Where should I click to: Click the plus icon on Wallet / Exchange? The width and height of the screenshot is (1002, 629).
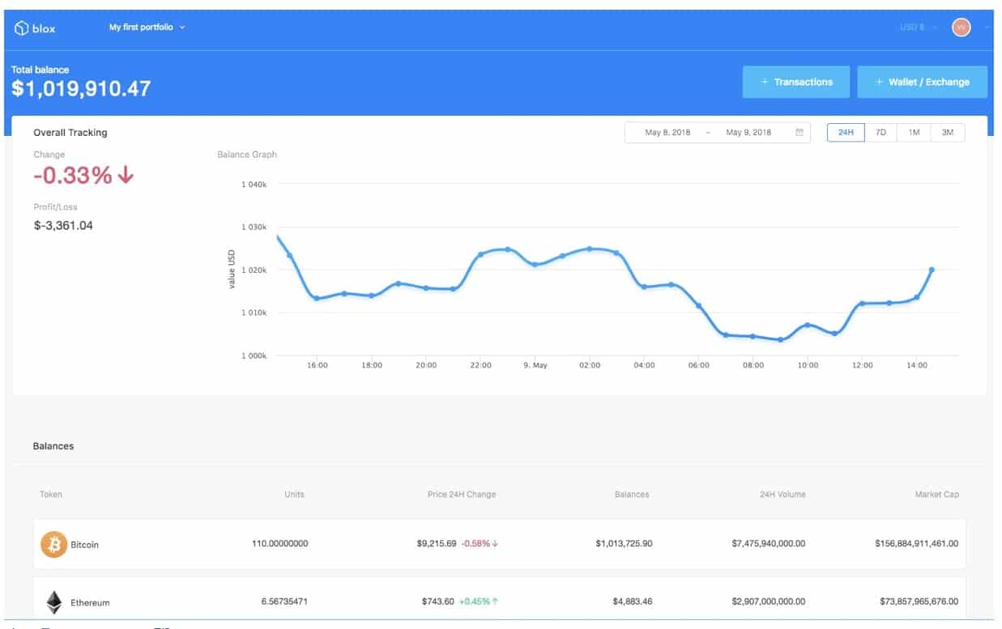click(879, 83)
